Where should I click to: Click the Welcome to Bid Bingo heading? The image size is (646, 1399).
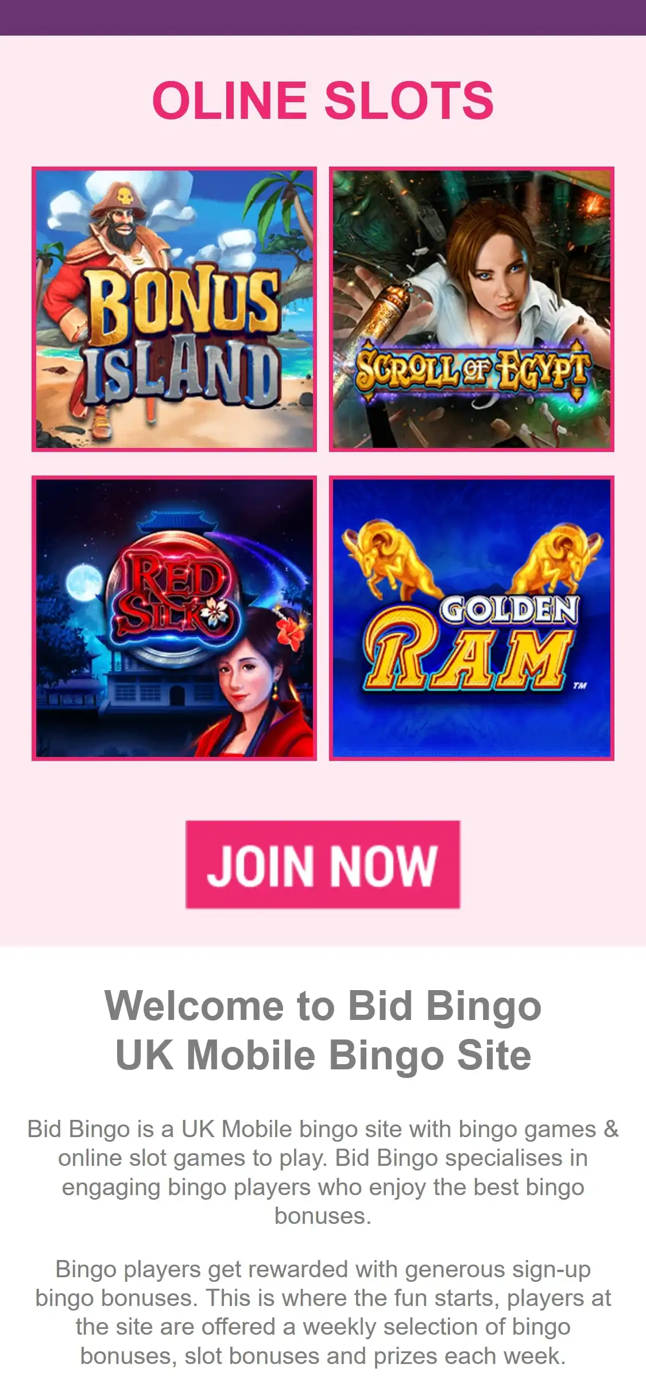(323, 1030)
